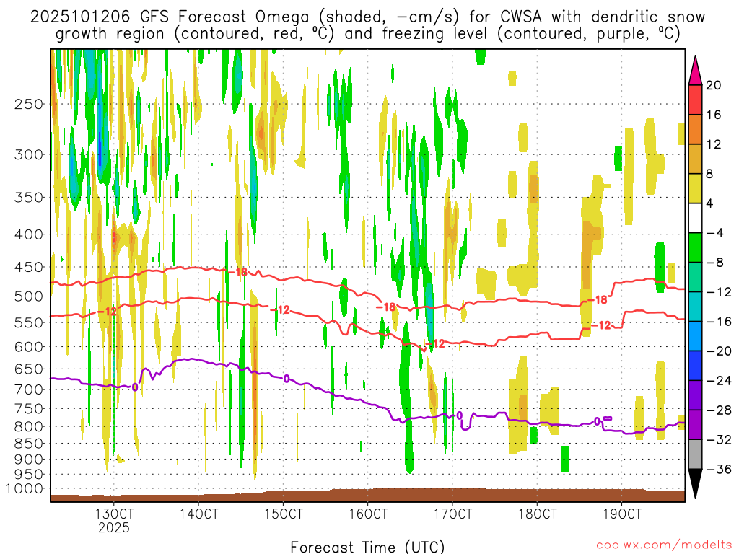The width and height of the screenshot is (739, 554).
Task: Click the 800 pressure level label
Action: coord(29,427)
